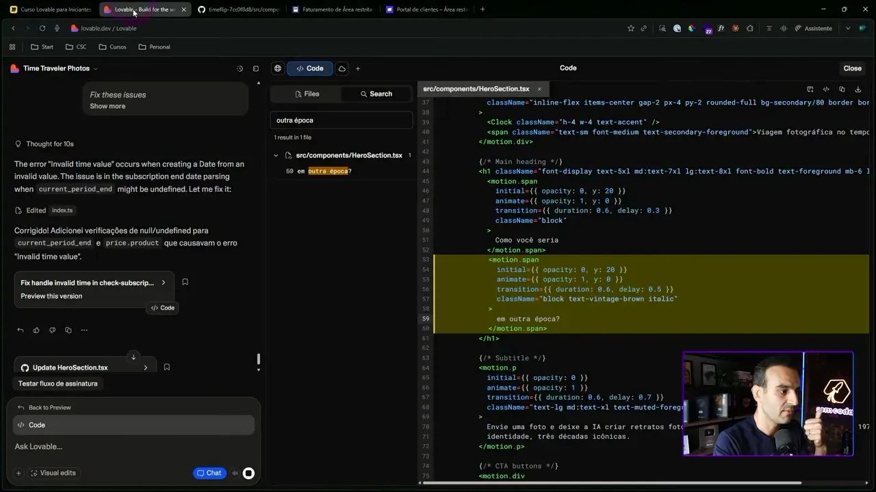
Task: Click the Lovable heart logo
Action: (x=14, y=68)
